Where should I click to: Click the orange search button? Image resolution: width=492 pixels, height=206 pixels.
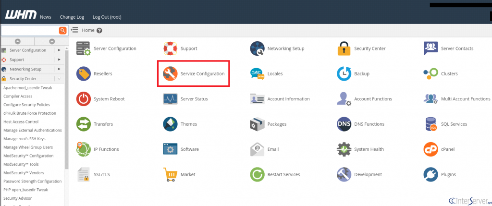[62, 30]
